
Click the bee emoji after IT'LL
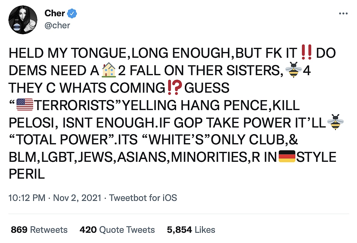pyautogui.click(x=335, y=122)
